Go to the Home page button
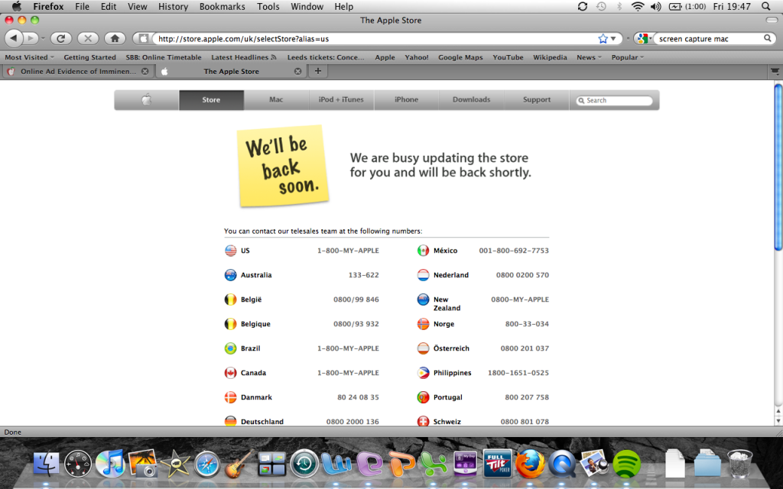This screenshot has width=783, height=489. pos(115,38)
